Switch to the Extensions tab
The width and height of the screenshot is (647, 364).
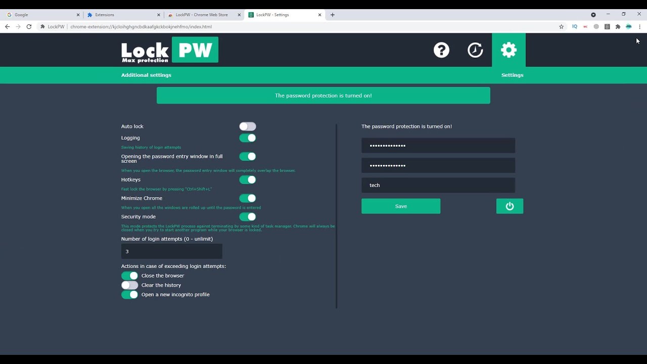(122, 15)
